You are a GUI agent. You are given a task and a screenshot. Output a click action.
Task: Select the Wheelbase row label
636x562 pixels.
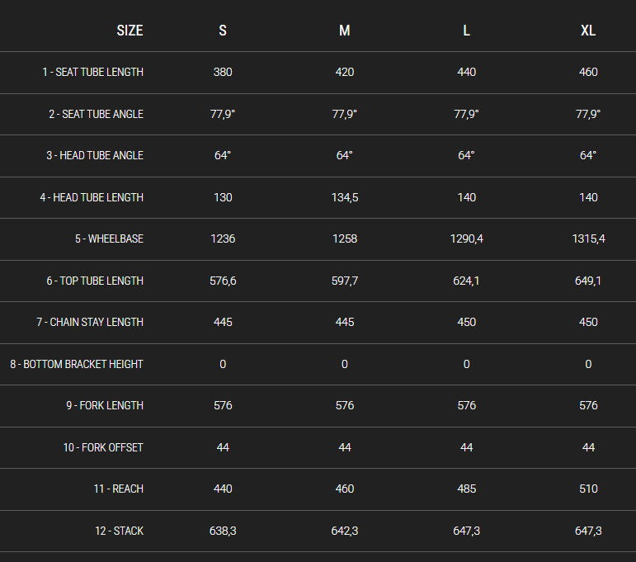click(109, 239)
